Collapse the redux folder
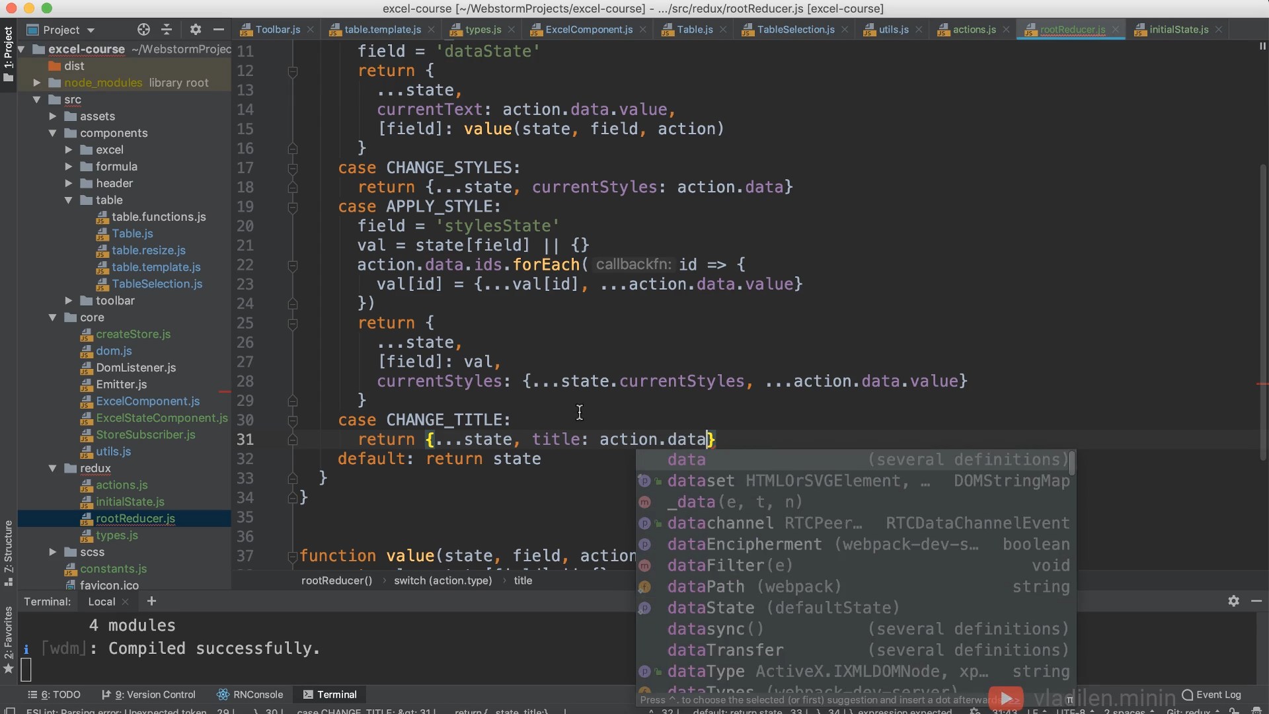The height and width of the screenshot is (714, 1269). click(x=53, y=468)
